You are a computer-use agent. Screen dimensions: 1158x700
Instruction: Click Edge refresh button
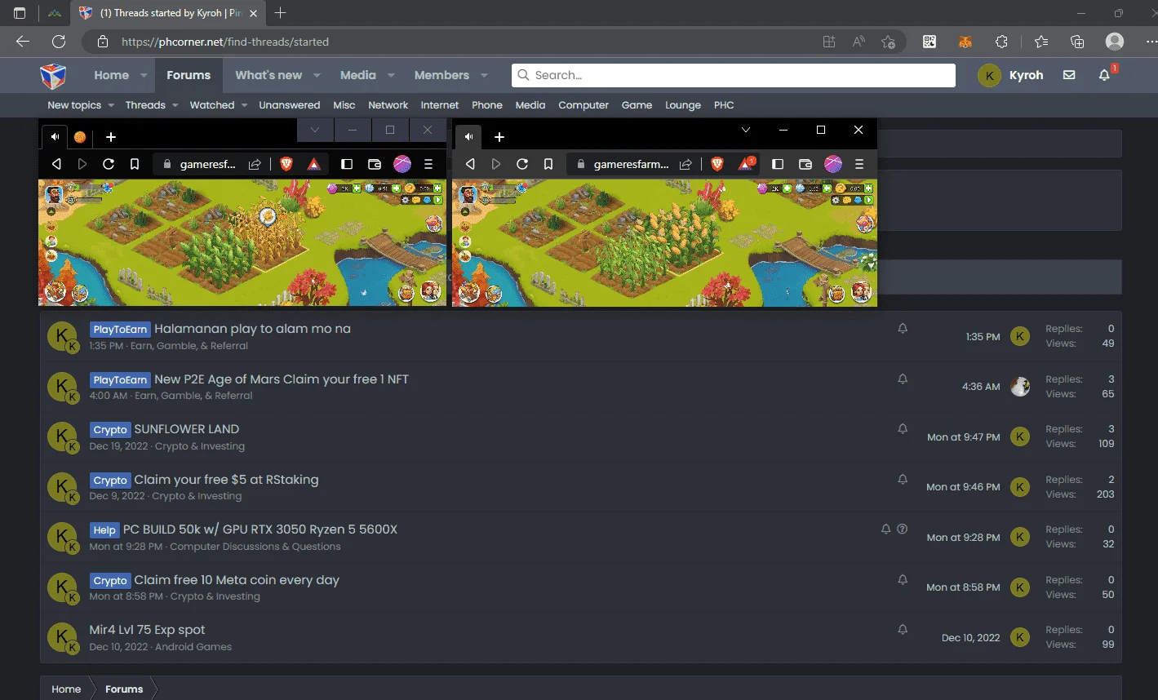tap(59, 42)
